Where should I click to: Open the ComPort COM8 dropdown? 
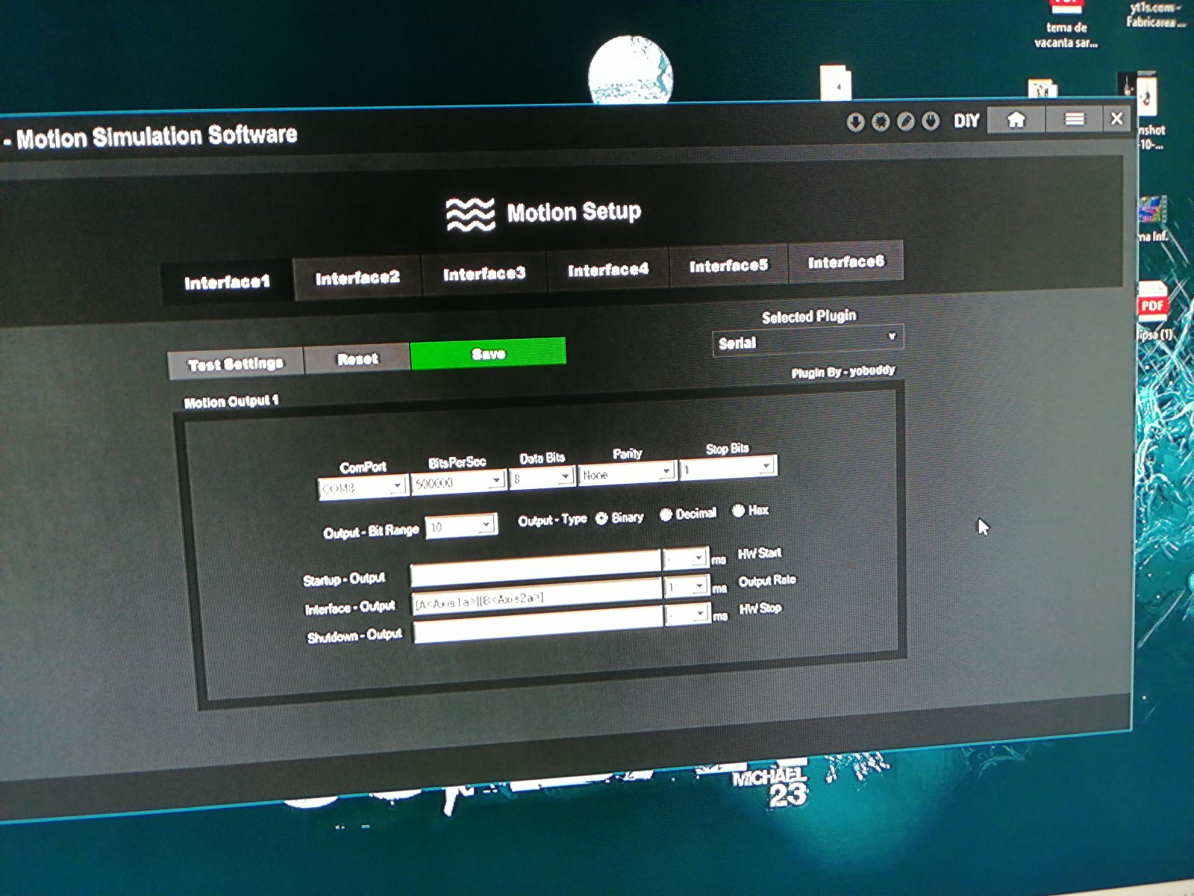(362, 488)
